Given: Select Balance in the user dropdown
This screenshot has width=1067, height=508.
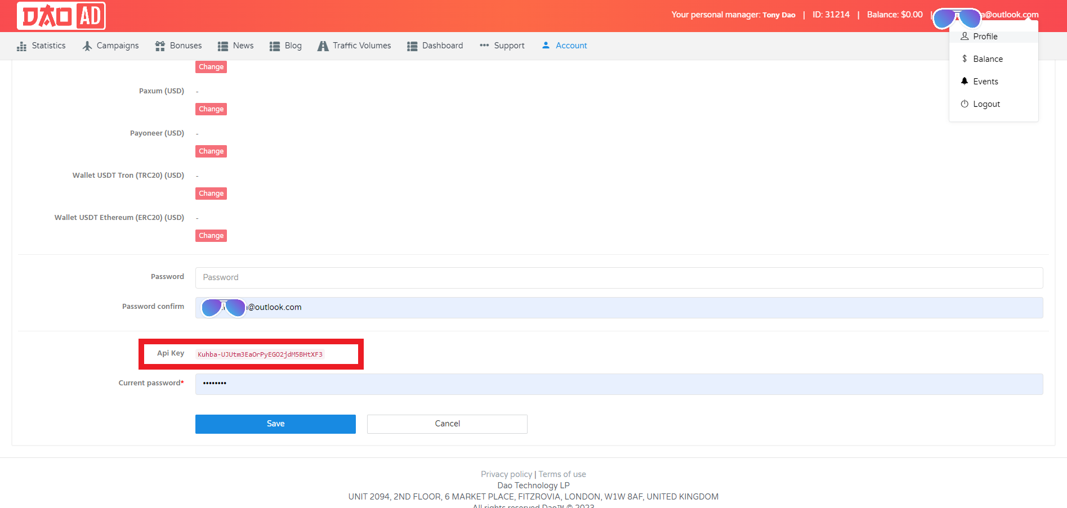Looking at the screenshot, I should click(988, 59).
